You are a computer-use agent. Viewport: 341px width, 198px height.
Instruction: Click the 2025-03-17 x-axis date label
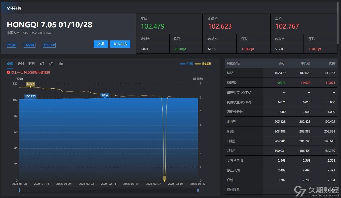[198, 184]
